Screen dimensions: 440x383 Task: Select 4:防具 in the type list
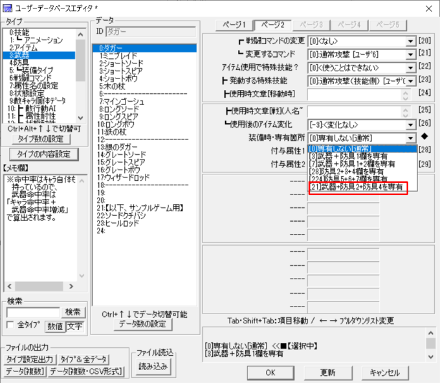19,63
